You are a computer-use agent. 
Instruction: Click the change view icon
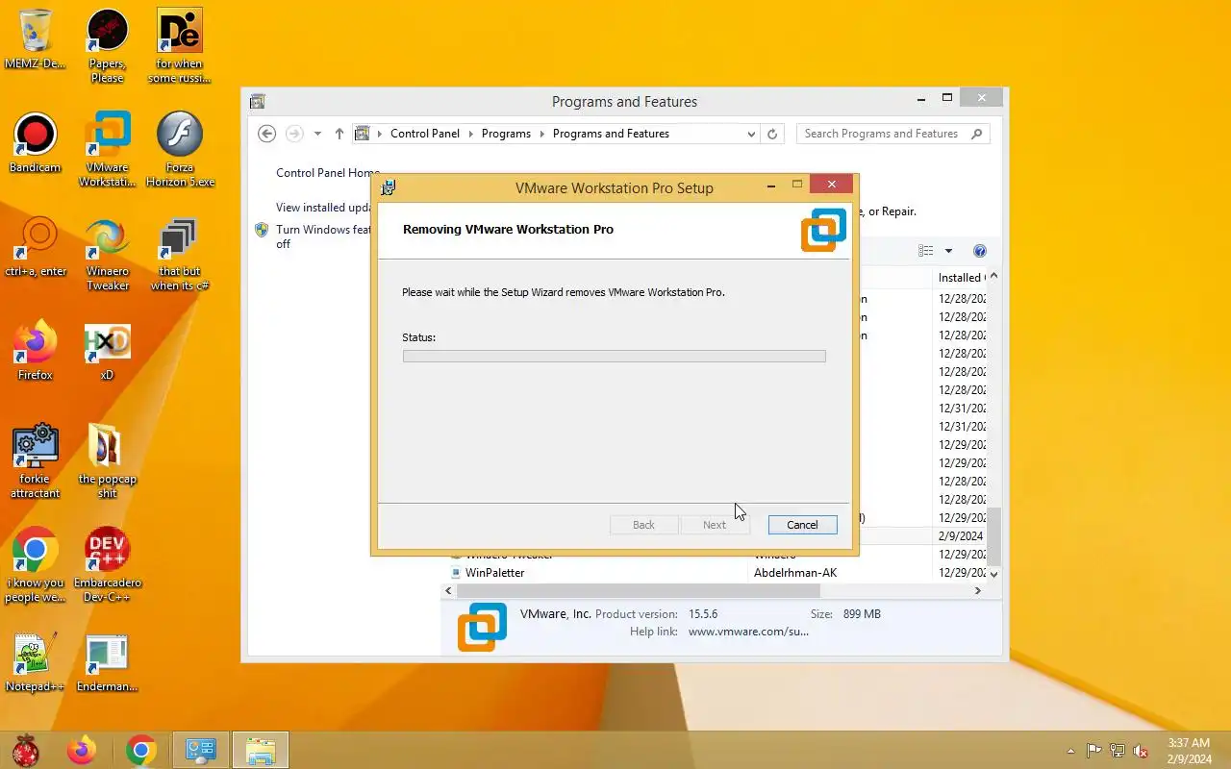926,251
